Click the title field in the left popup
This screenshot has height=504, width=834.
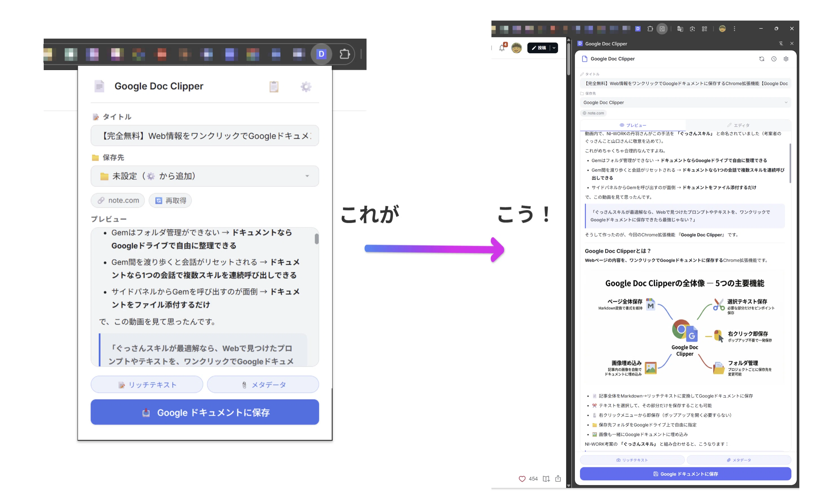click(x=205, y=136)
